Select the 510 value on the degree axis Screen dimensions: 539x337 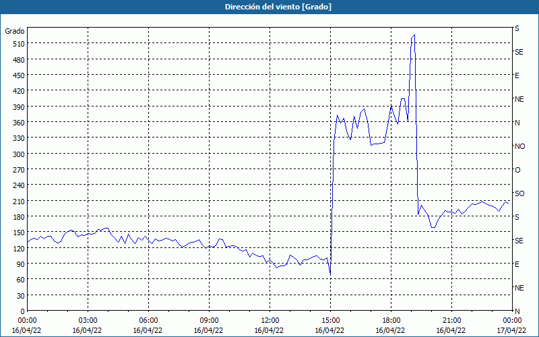tap(18, 44)
